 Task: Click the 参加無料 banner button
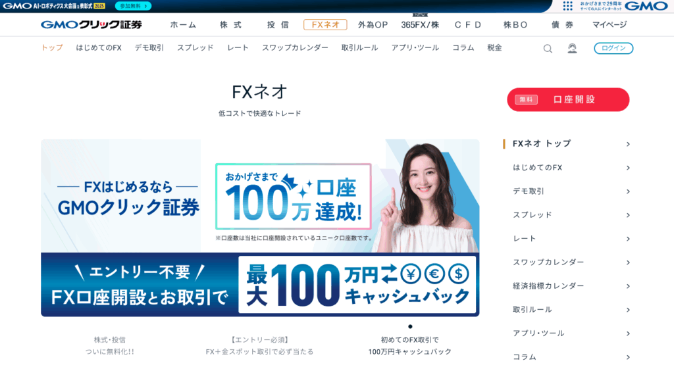[133, 6]
